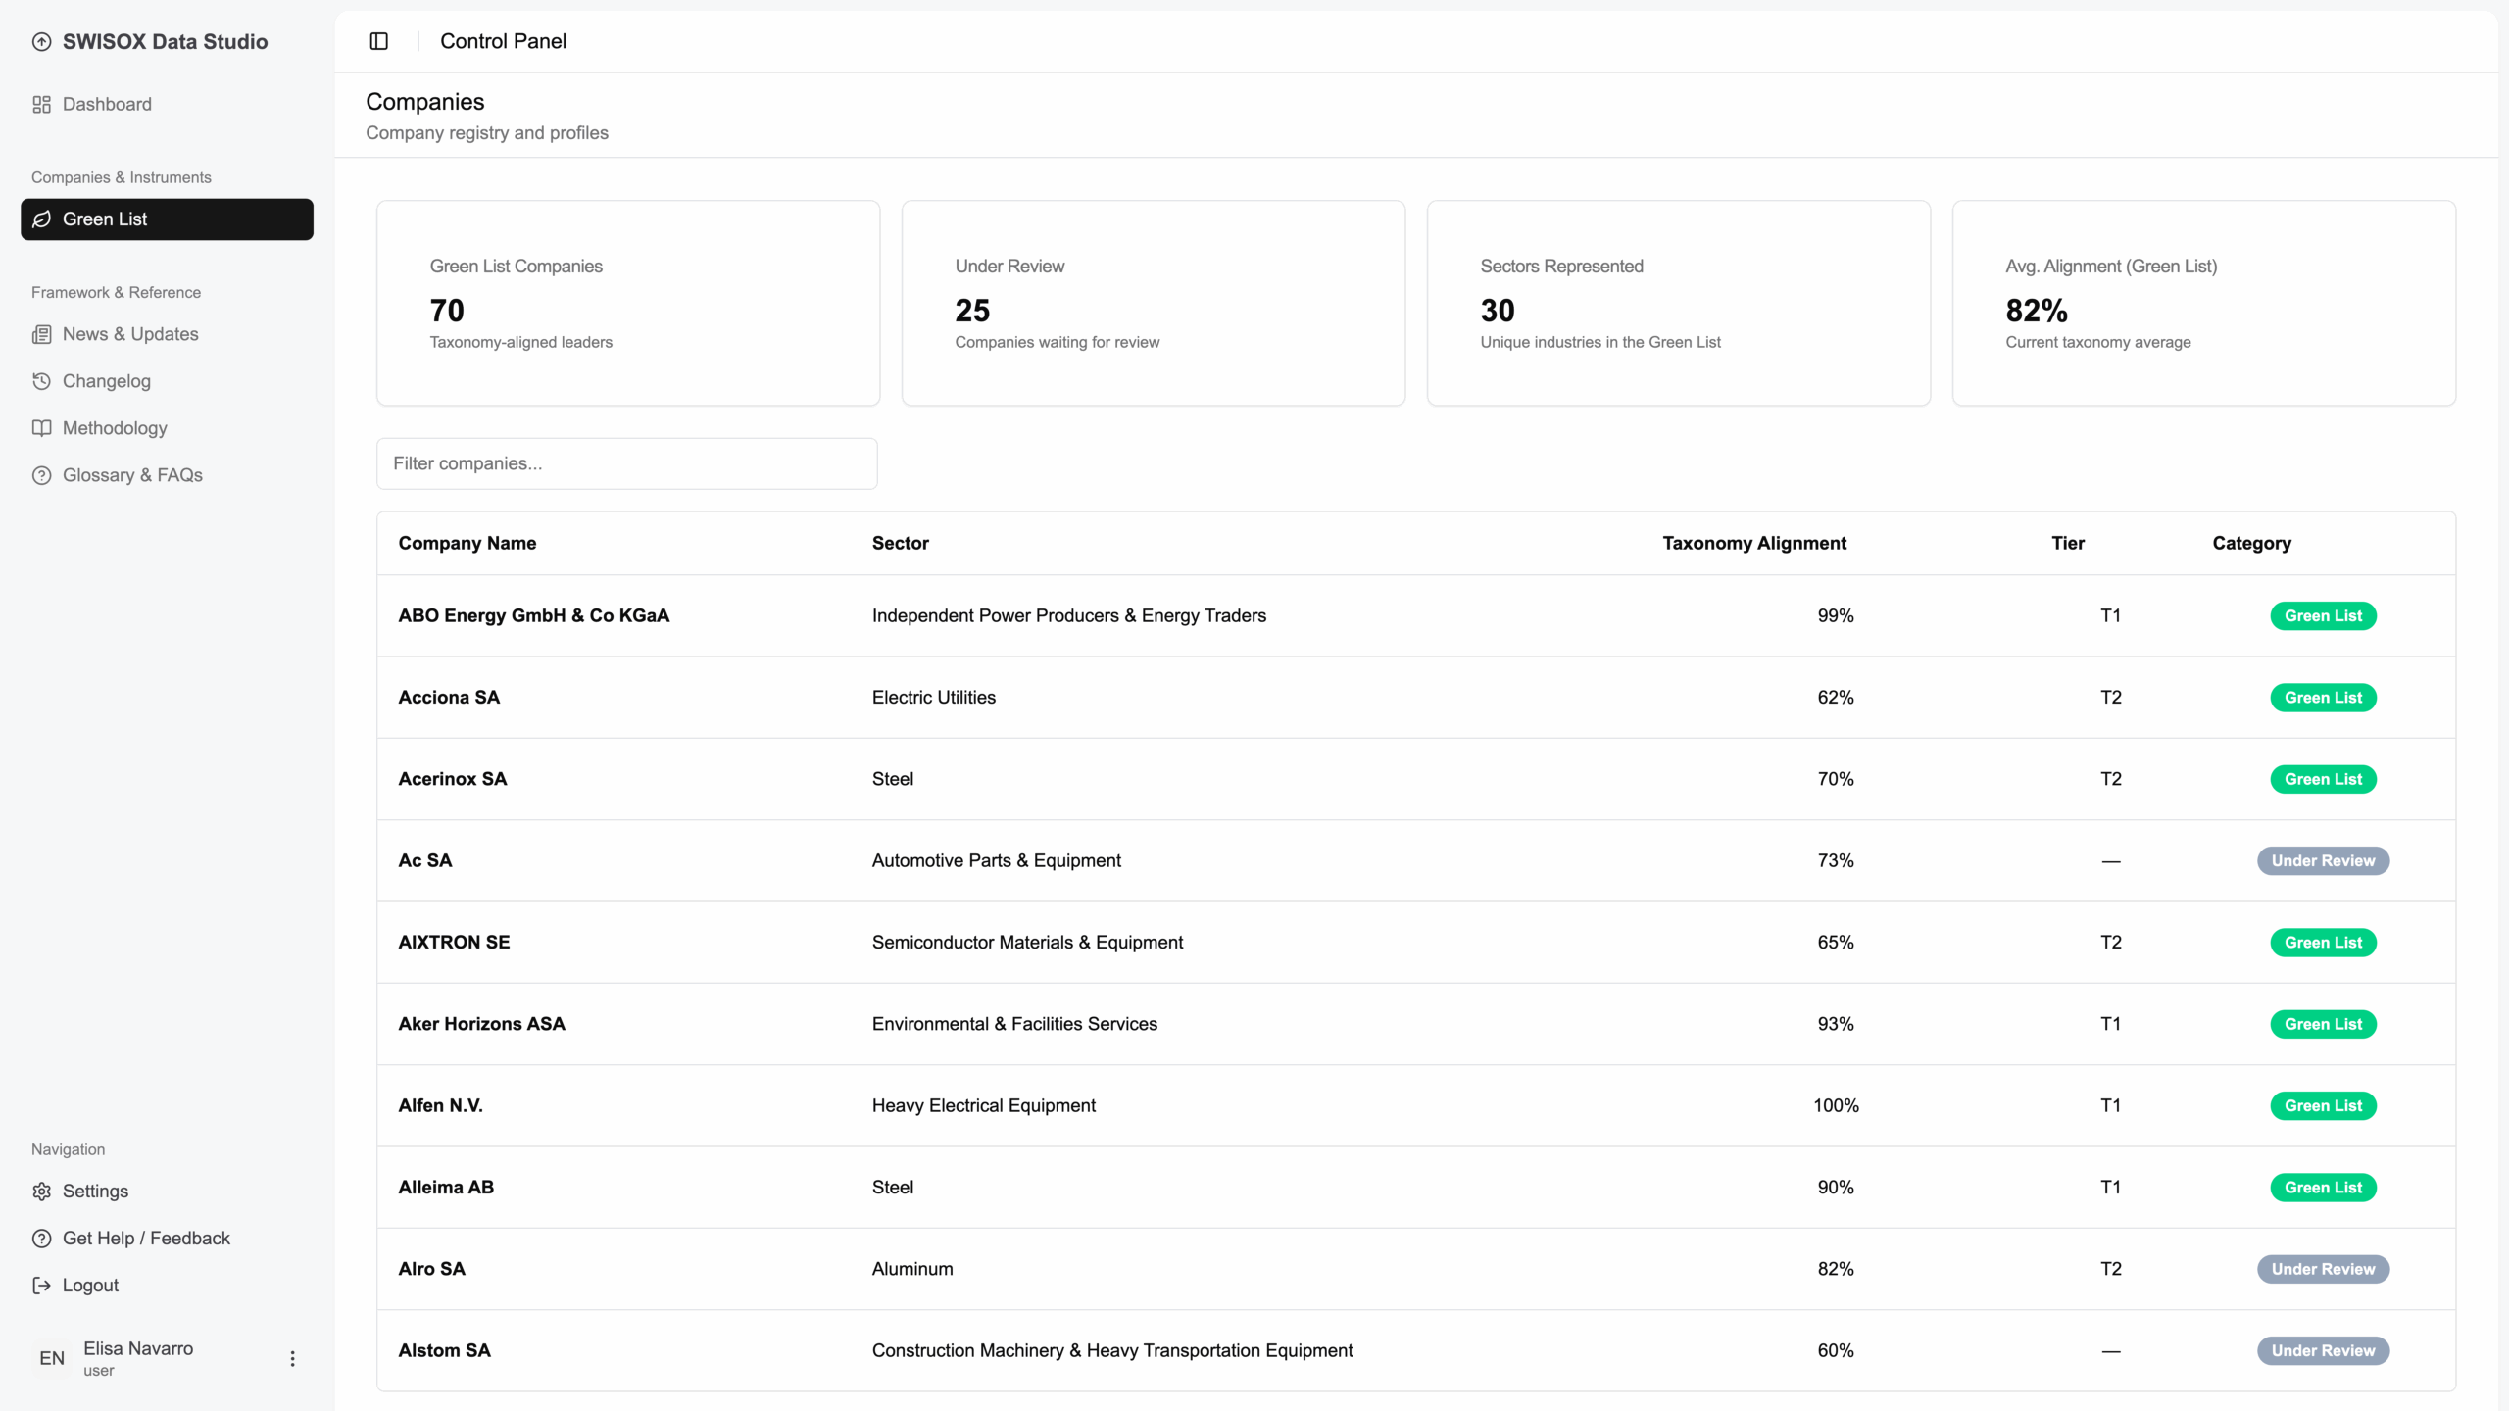
Task: Click the News & Updates newspaper icon
Action: [x=41, y=334]
